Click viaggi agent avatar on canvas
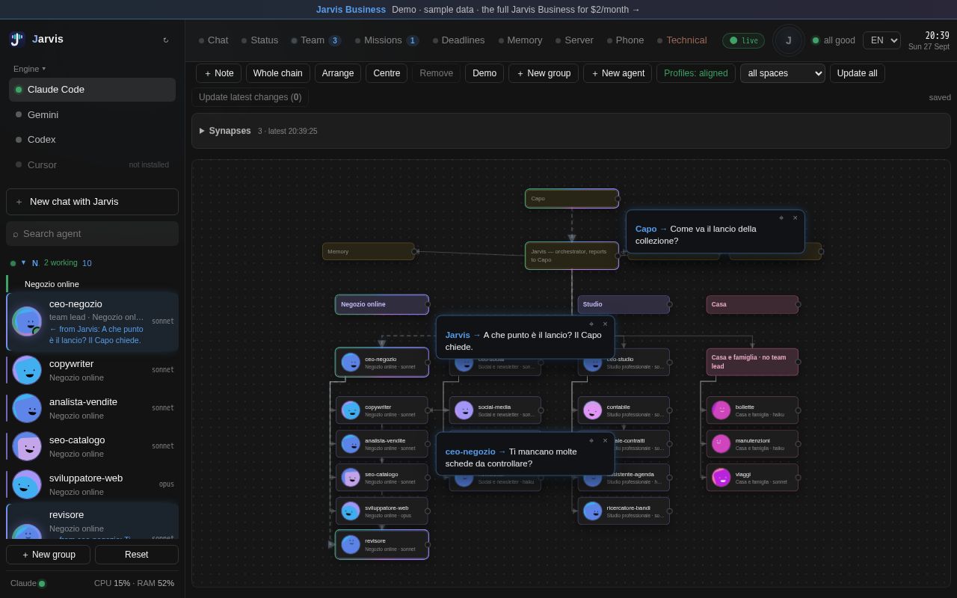Viewport: 957px width, 598px height. (721, 478)
